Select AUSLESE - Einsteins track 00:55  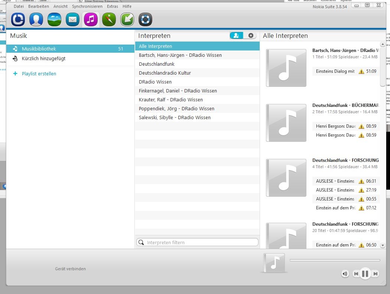(x=346, y=199)
